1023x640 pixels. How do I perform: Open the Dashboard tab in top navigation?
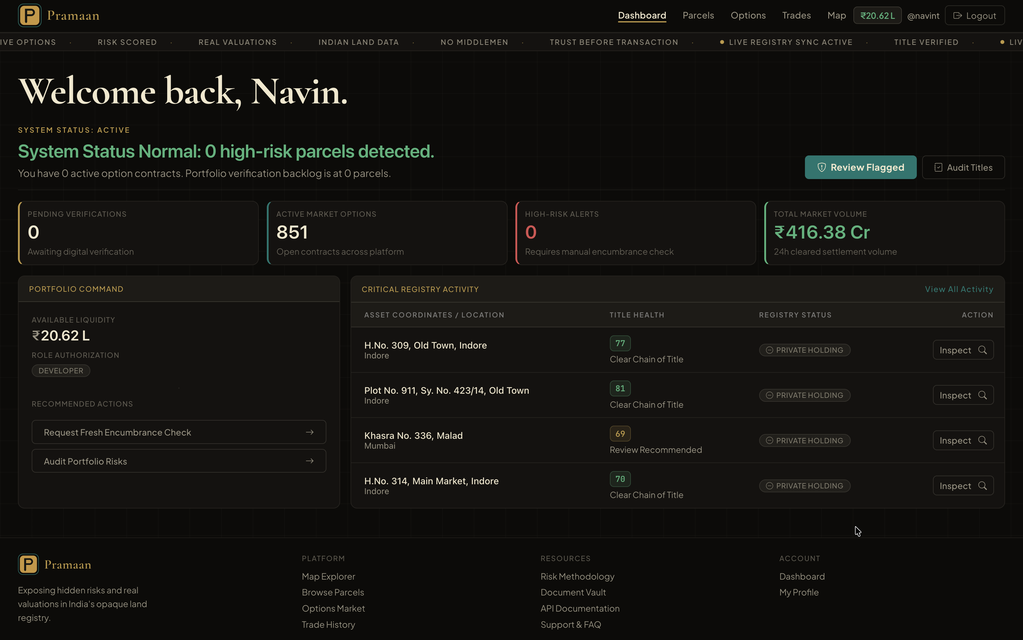coord(642,16)
